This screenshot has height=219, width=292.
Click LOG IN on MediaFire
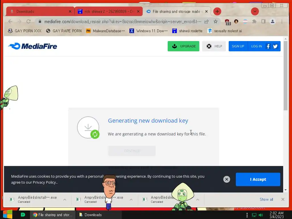[x=257, y=46]
